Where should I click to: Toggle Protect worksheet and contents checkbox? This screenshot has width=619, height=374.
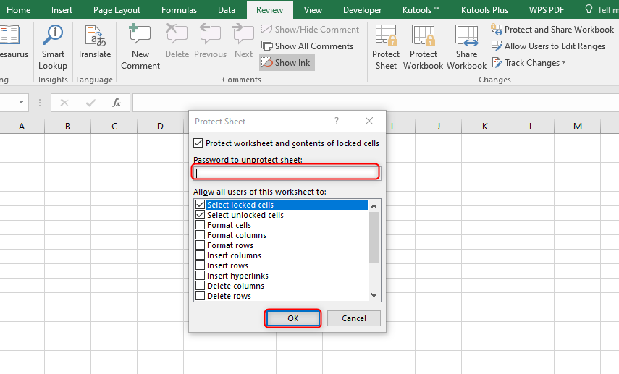click(198, 143)
